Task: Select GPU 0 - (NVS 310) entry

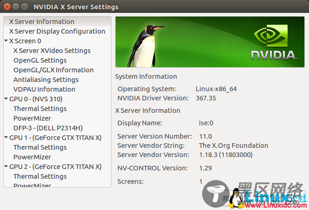Action: (x=36, y=99)
